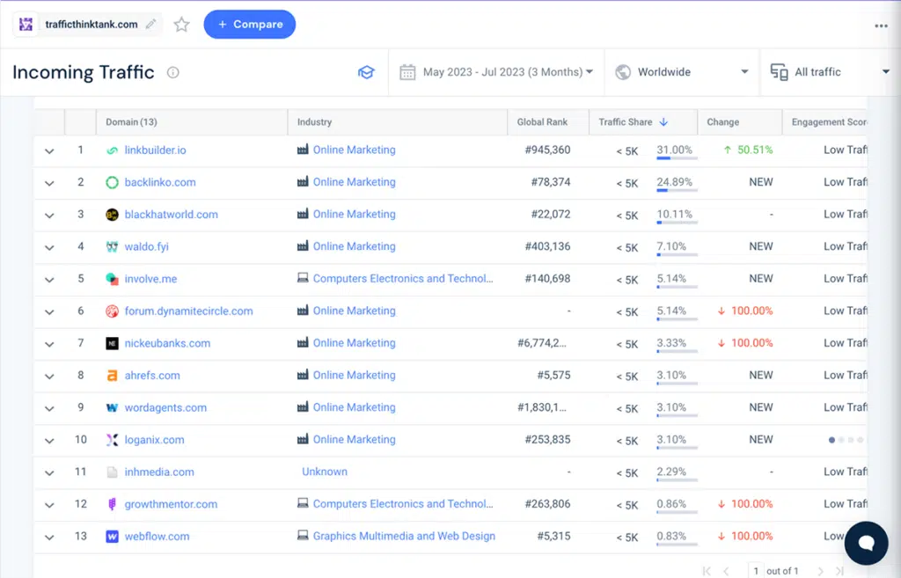The height and width of the screenshot is (578, 901).
Task: Open the May 2023 - Jul 2023 date dropdown
Action: (495, 71)
